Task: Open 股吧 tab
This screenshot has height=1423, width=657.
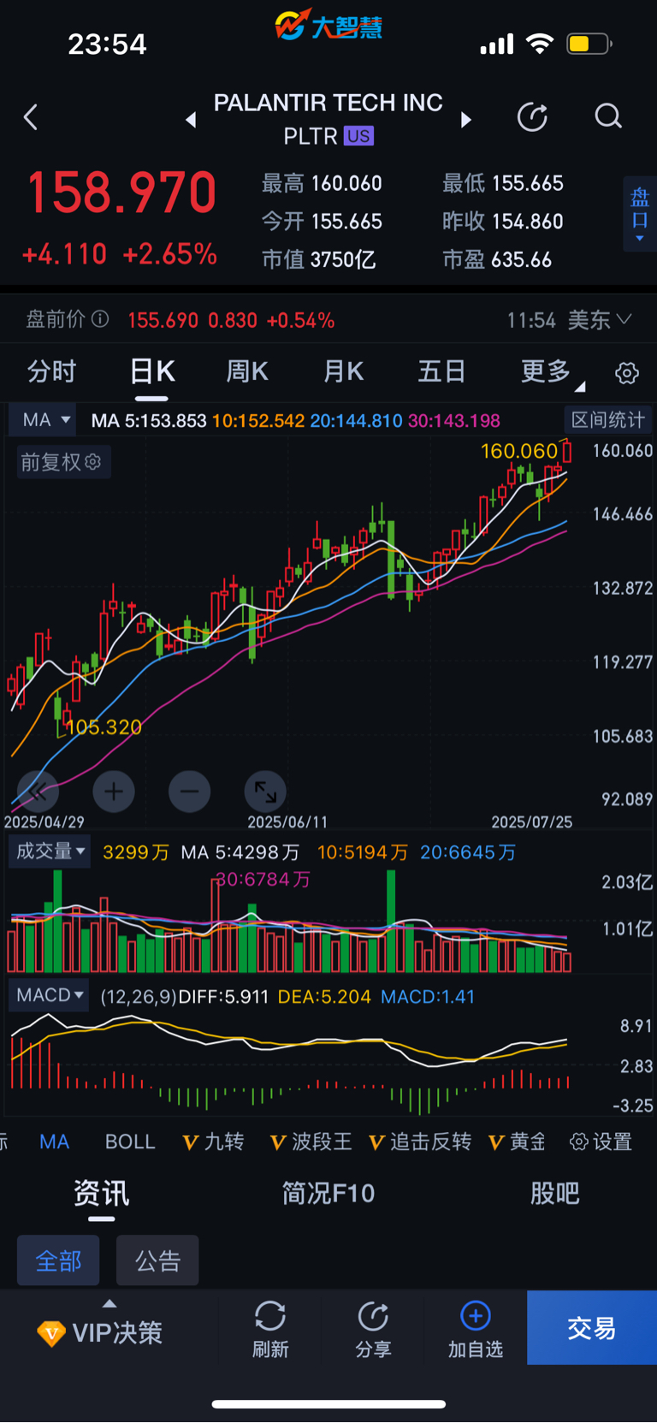Action: tap(555, 1193)
